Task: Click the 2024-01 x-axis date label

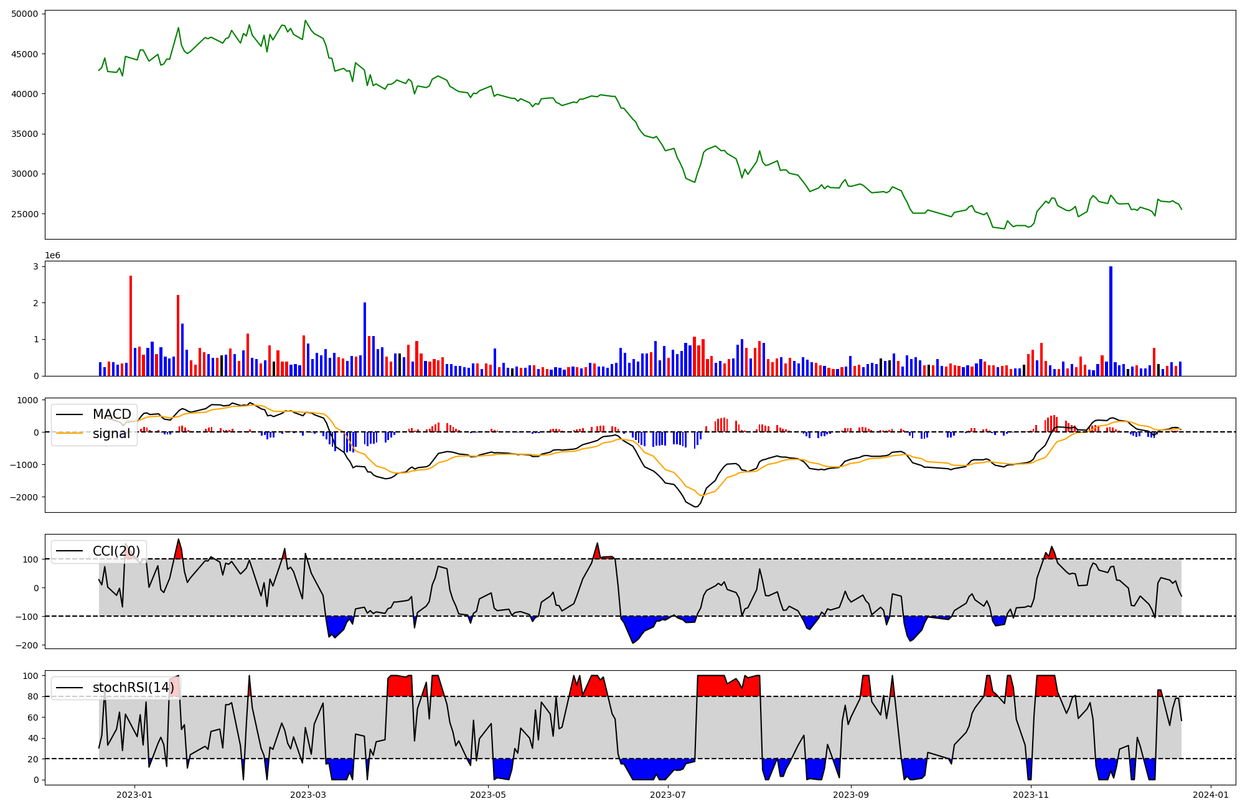Action: pyautogui.click(x=1211, y=795)
